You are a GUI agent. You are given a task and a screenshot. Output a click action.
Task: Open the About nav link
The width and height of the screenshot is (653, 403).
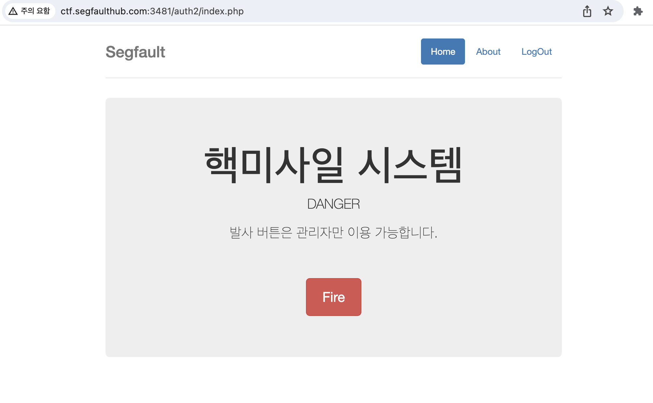click(488, 52)
